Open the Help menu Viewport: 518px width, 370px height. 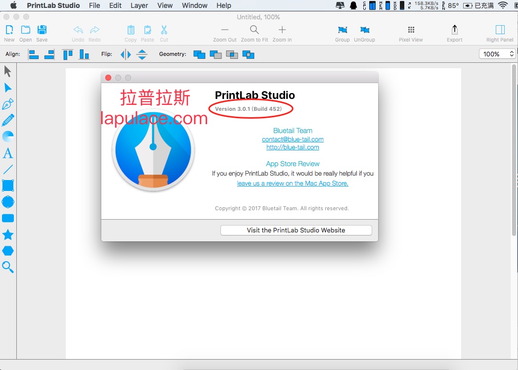click(223, 5)
